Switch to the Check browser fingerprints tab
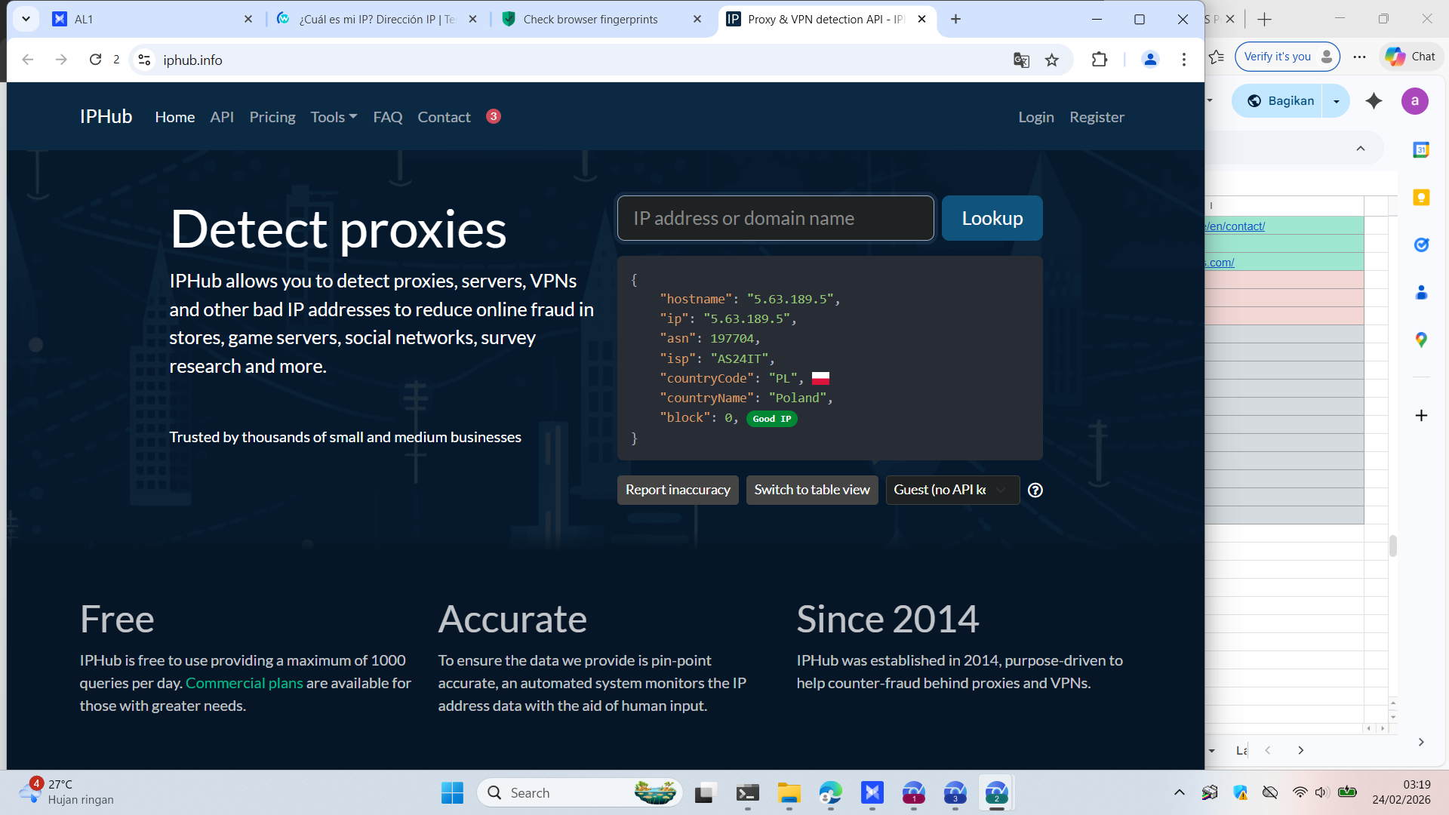The image size is (1449, 815). click(590, 20)
